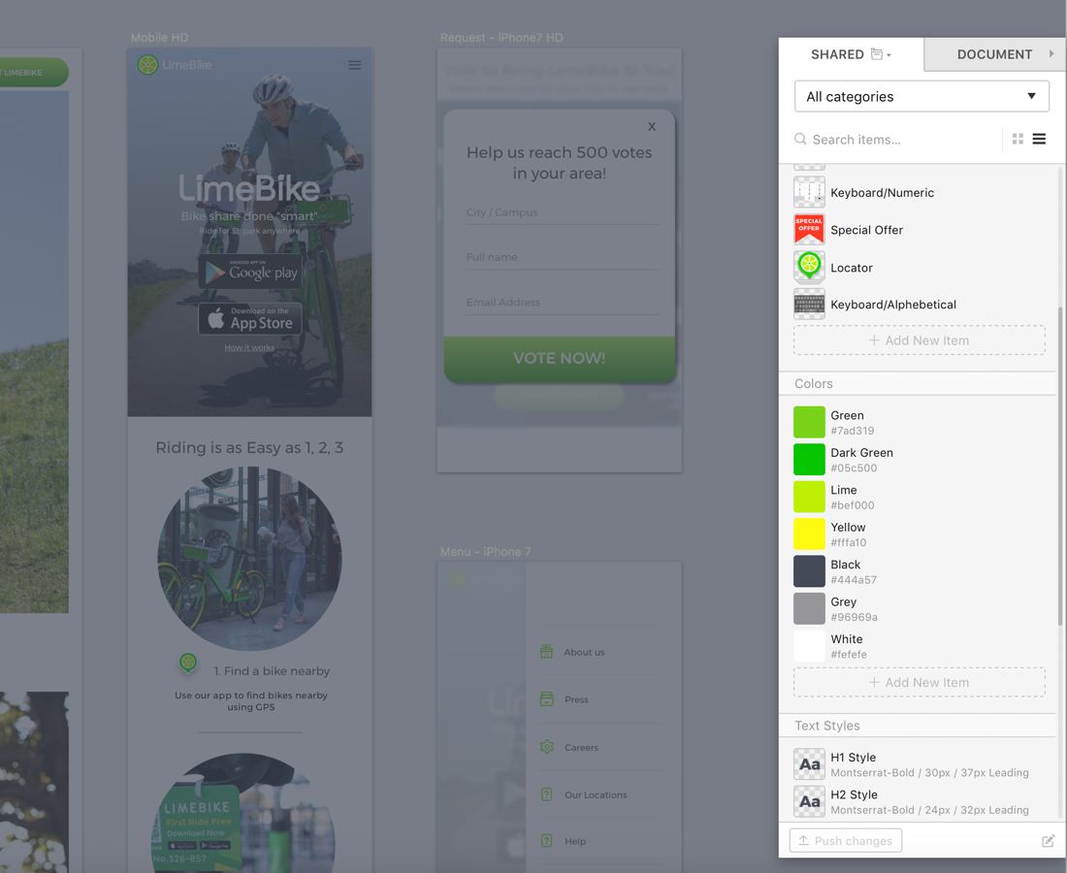Click the LimeBike logo in Mobile HD

click(x=175, y=65)
